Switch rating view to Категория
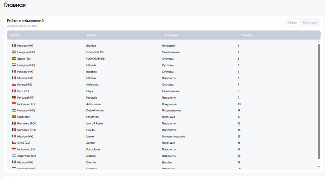The width and height of the screenshot is (325, 180). [310, 23]
